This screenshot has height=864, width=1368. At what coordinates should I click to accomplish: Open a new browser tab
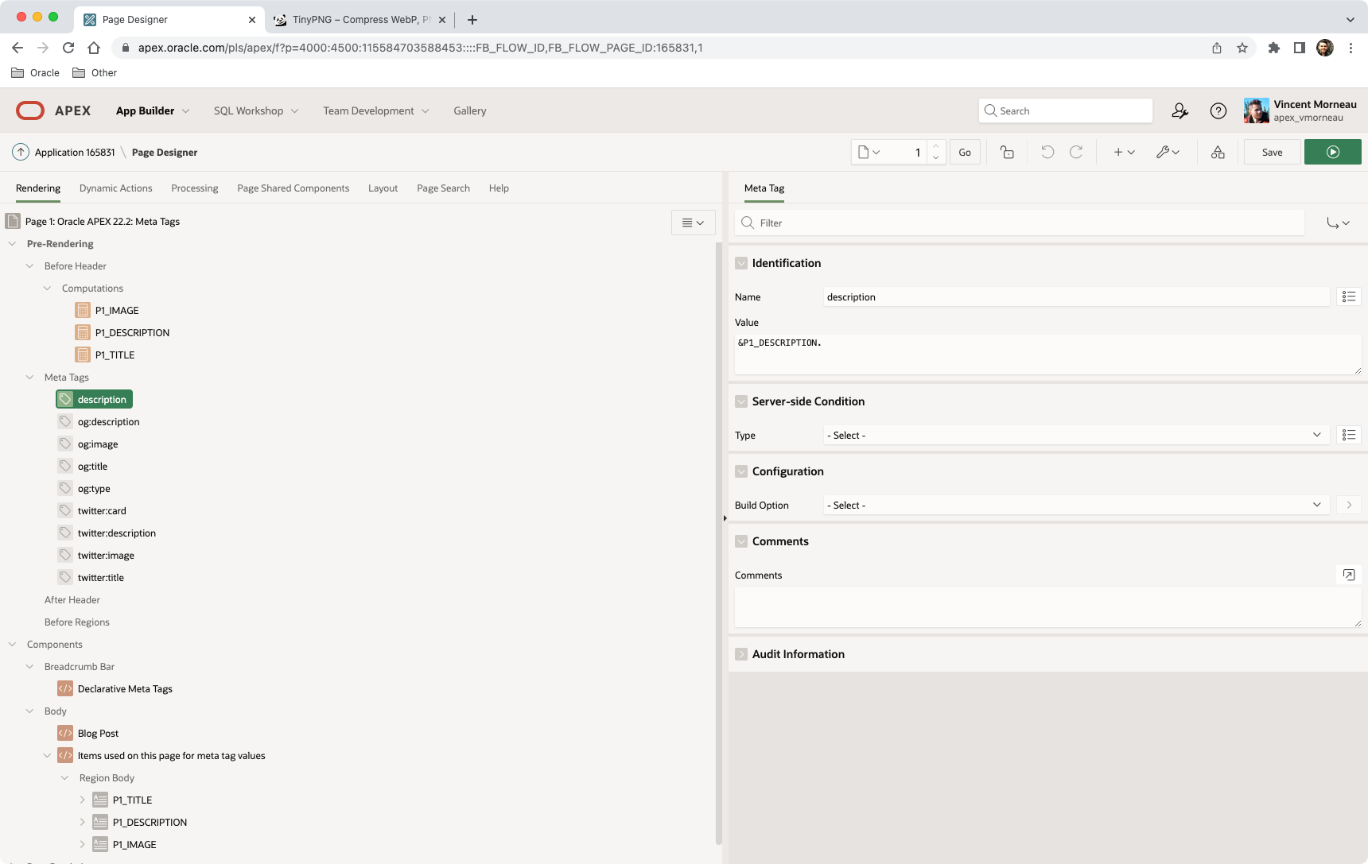point(472,20)
